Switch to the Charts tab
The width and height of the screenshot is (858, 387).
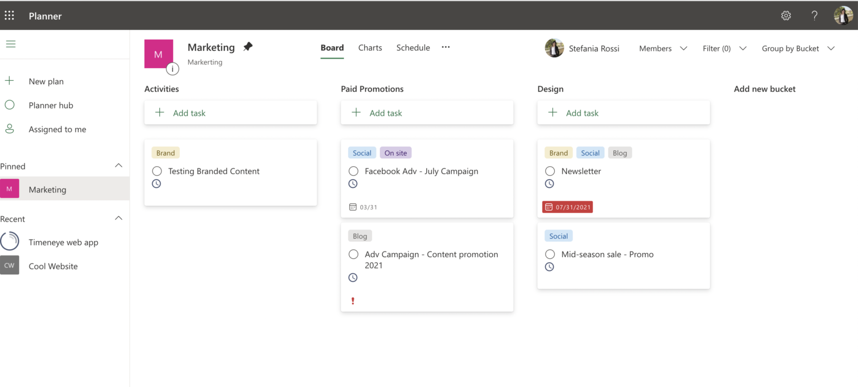pos(370,48)
